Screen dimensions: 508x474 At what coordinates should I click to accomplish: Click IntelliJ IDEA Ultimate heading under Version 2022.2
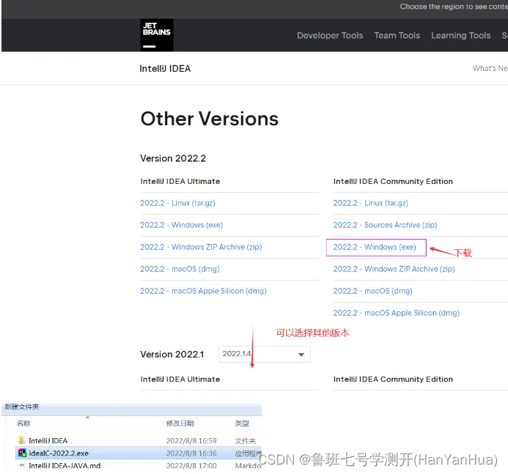[180, 181]
